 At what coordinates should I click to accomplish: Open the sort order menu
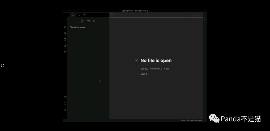pos(94,21)
